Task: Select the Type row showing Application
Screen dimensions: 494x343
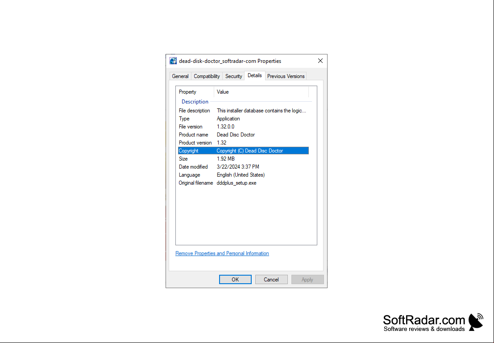Action: tap(243, 119)
